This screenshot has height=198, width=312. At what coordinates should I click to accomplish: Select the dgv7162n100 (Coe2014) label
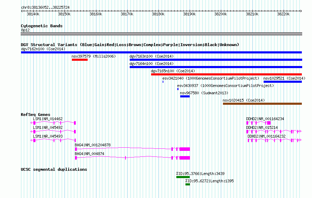tap(43, 49)
